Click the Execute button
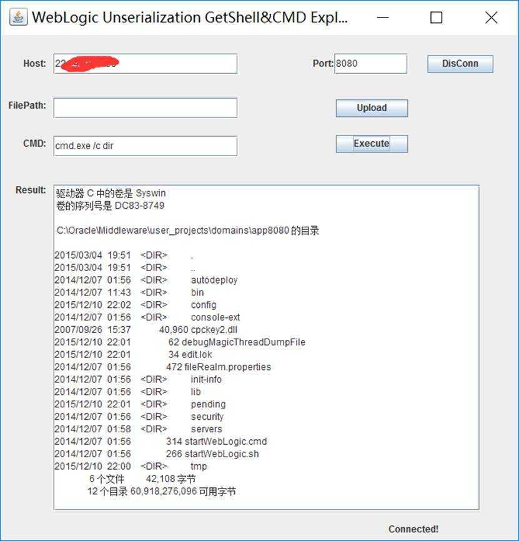The width and height of the screenshot is (519, 541). (372, 144)
